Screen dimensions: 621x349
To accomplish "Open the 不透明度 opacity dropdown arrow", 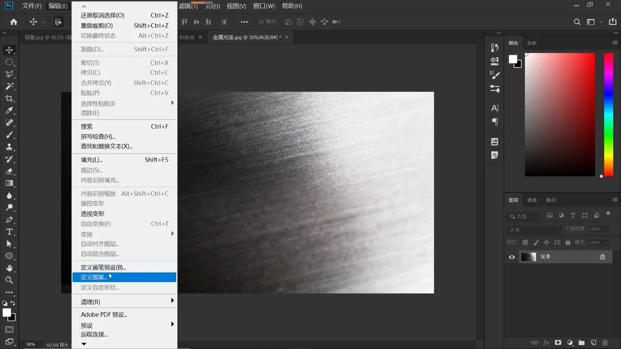I will coord(606,229).
